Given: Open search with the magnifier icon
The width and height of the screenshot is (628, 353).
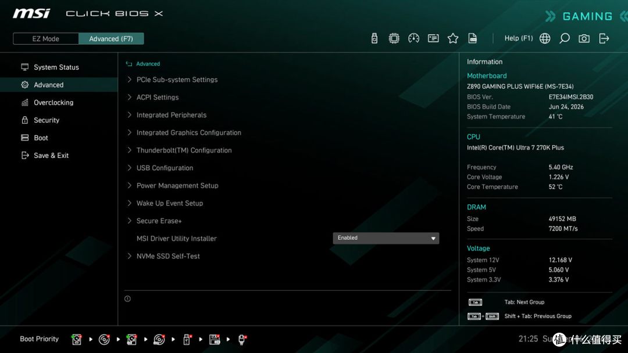Looking at the screenshot, I should click(x=564, y=38).
